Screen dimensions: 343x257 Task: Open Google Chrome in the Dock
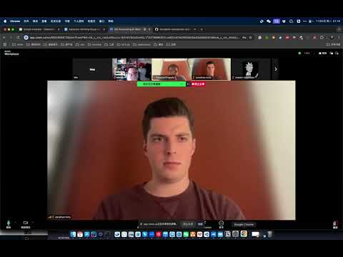pos(244,234)
